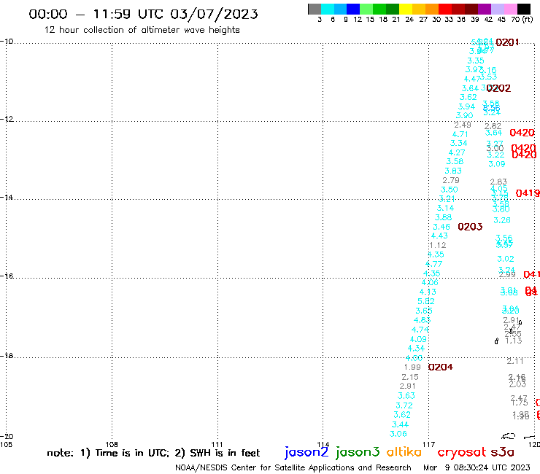Click the 'altika' satellite label
Viewport: 540px width, 474px height.
(x=404, y=452)
